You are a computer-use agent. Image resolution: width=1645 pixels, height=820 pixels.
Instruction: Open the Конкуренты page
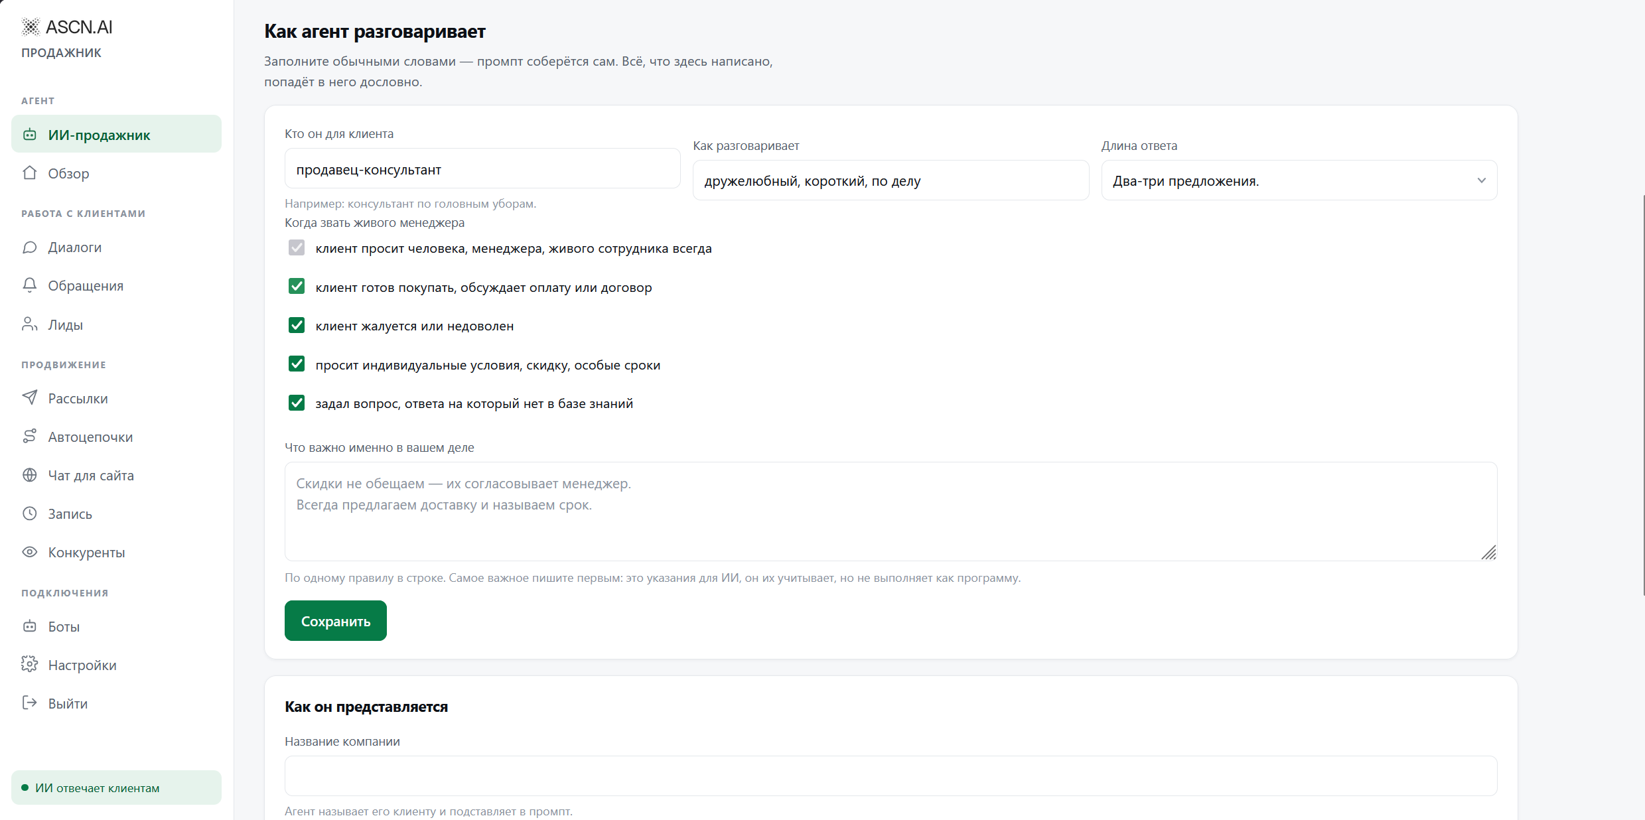point(116,552)
